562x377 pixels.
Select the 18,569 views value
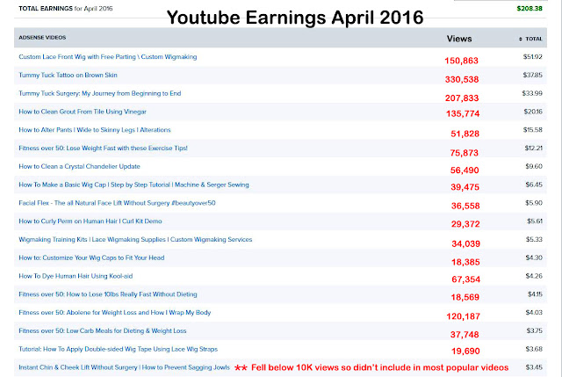(x=465, y=297)
